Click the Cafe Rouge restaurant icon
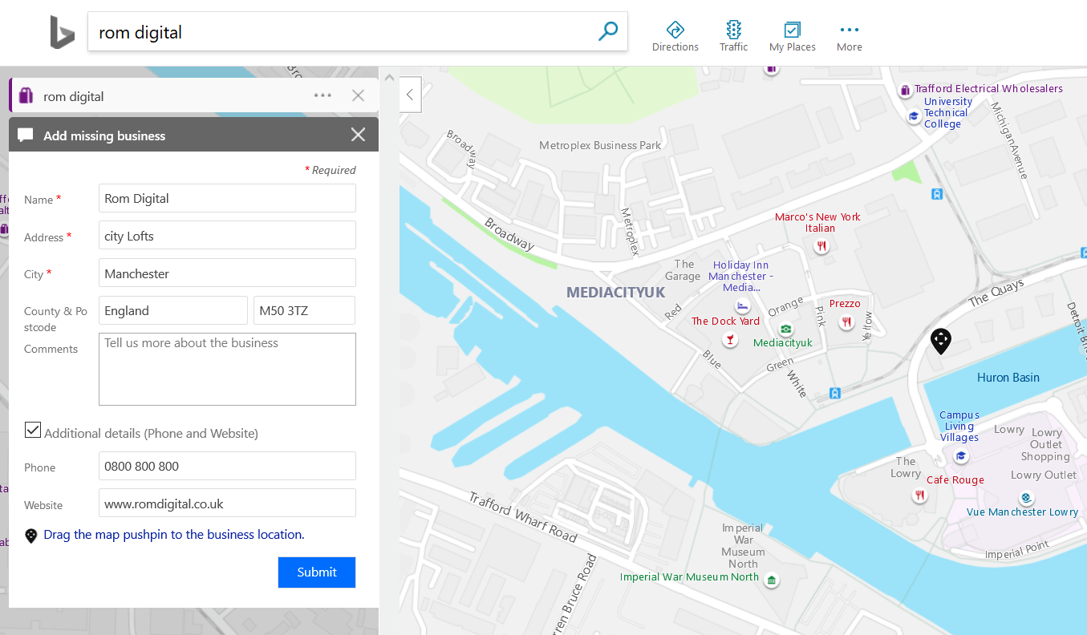The height and width of the screenshot is (635, 1087). pyautogui.click(x=919, y=495)
